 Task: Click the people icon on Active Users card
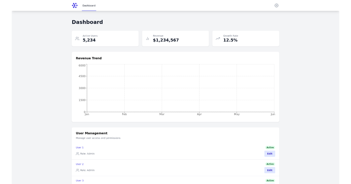pyautogui.click(x=77, y=38)
